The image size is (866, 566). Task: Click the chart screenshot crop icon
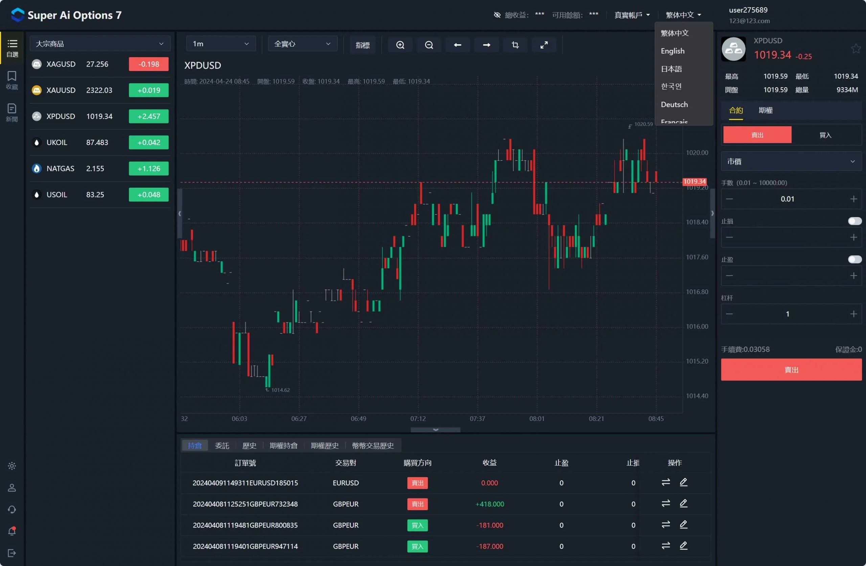coord(515,45)
